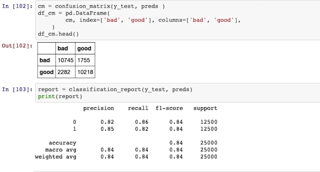Click the In [103] code cell editor
The image size is (320, 172).
pyautogui.click(x=177, y=93)
